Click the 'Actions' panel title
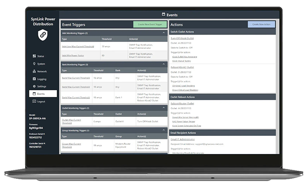Screen dimensions: 306x189 tap(177, 25)
